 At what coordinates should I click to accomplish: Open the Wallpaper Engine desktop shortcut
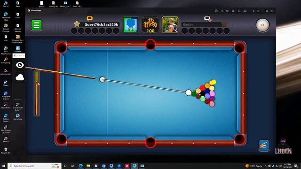tap(6, 95)
